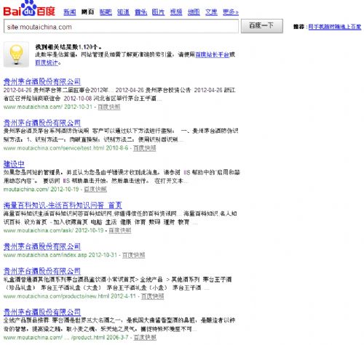The height and width of the screenshot is (345, 364).
Task: Click the 百度一下 search button
Action: pos(262,26)
